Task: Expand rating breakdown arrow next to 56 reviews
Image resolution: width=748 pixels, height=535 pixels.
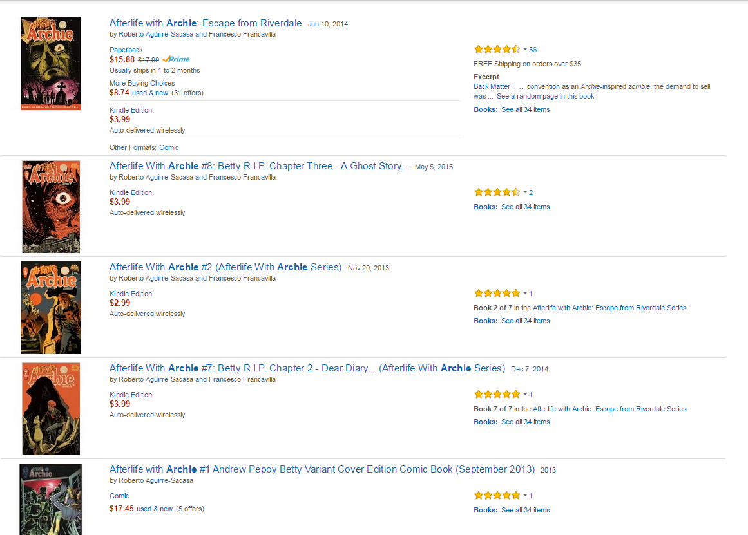Action: point(525,50)
